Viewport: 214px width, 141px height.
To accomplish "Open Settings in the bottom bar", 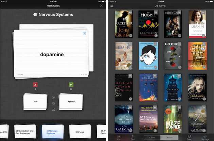I will coord(205,137).
